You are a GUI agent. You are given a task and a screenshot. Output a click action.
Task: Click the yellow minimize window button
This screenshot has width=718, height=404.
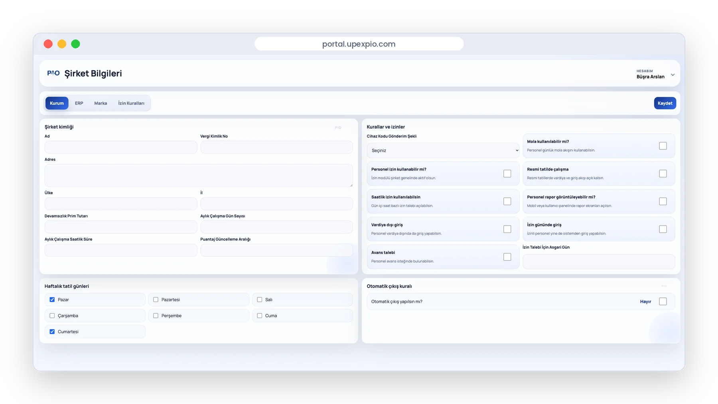(62, 44)
